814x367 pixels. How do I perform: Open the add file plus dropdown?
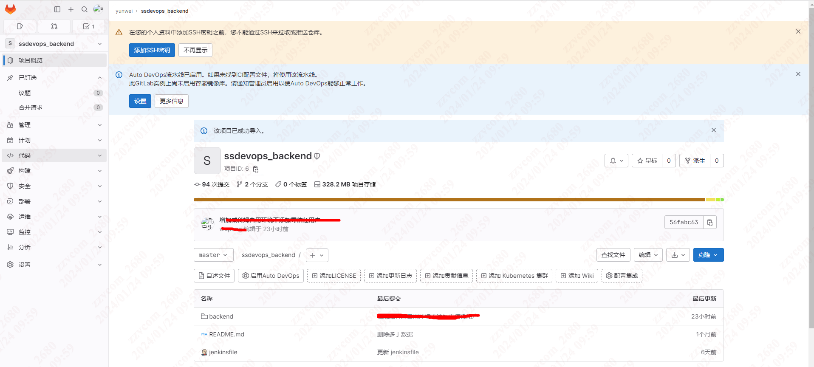(x=317, y=255)
